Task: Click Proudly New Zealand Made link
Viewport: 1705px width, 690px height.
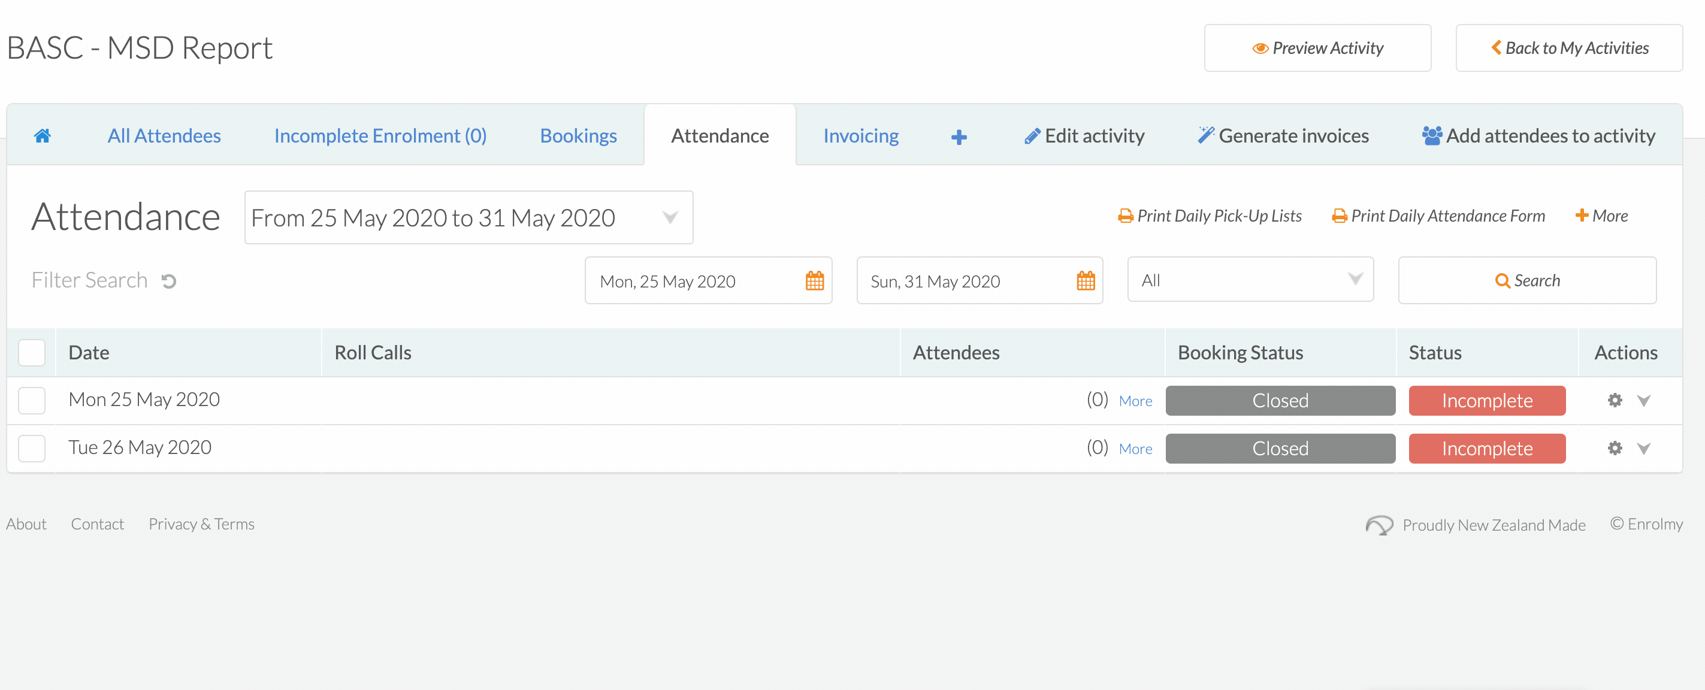Action: [x=1476, y=525]
